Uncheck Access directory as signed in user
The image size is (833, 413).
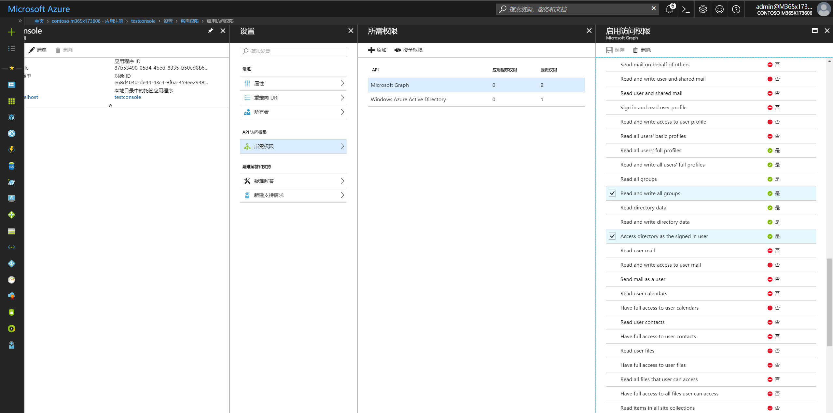612,236
